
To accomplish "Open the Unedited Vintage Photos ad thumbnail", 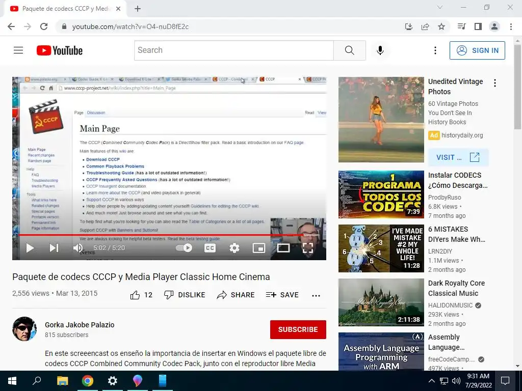I will pyautogui.click(x=381, y=120).
